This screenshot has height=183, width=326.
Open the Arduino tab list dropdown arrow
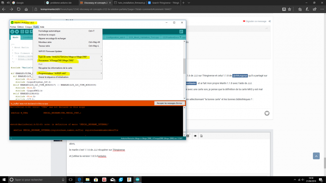(x=180, y=37)
